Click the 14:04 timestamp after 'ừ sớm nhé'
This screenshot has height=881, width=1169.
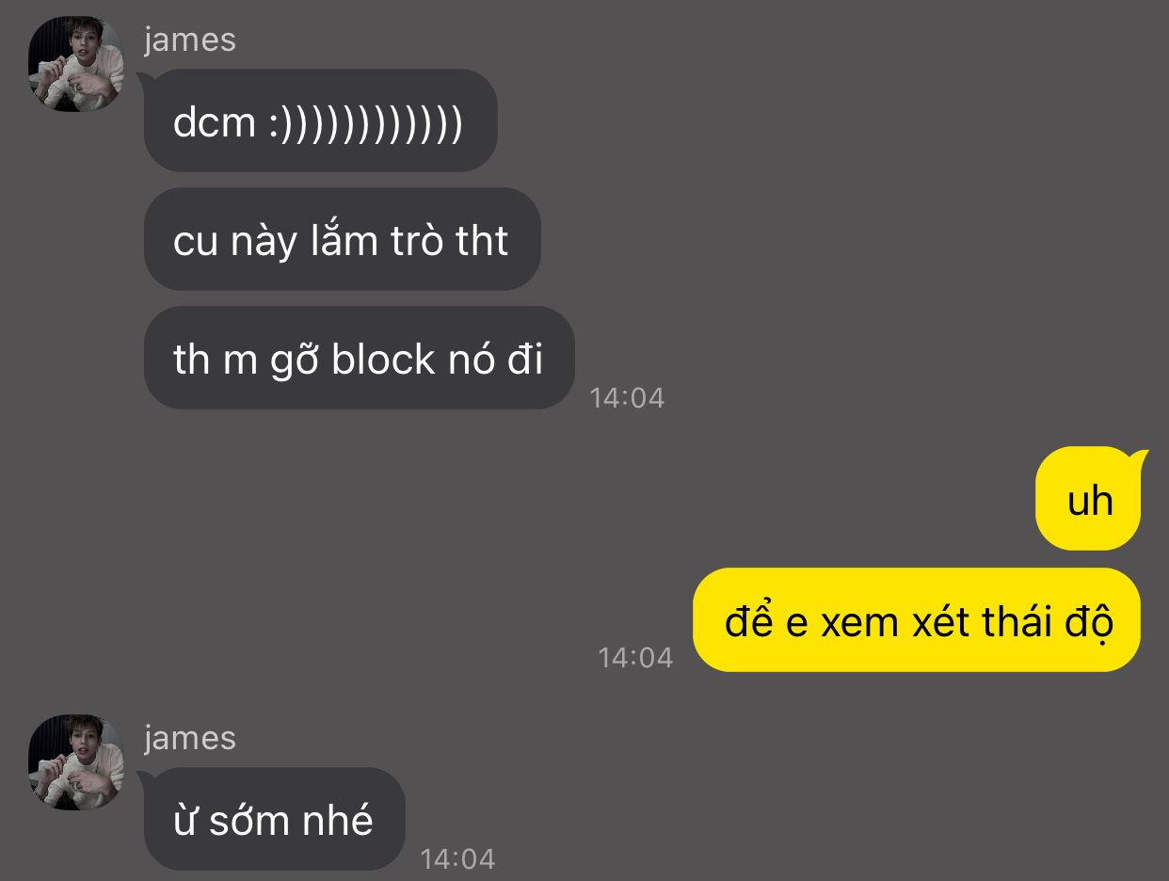(x=457, y=858)
